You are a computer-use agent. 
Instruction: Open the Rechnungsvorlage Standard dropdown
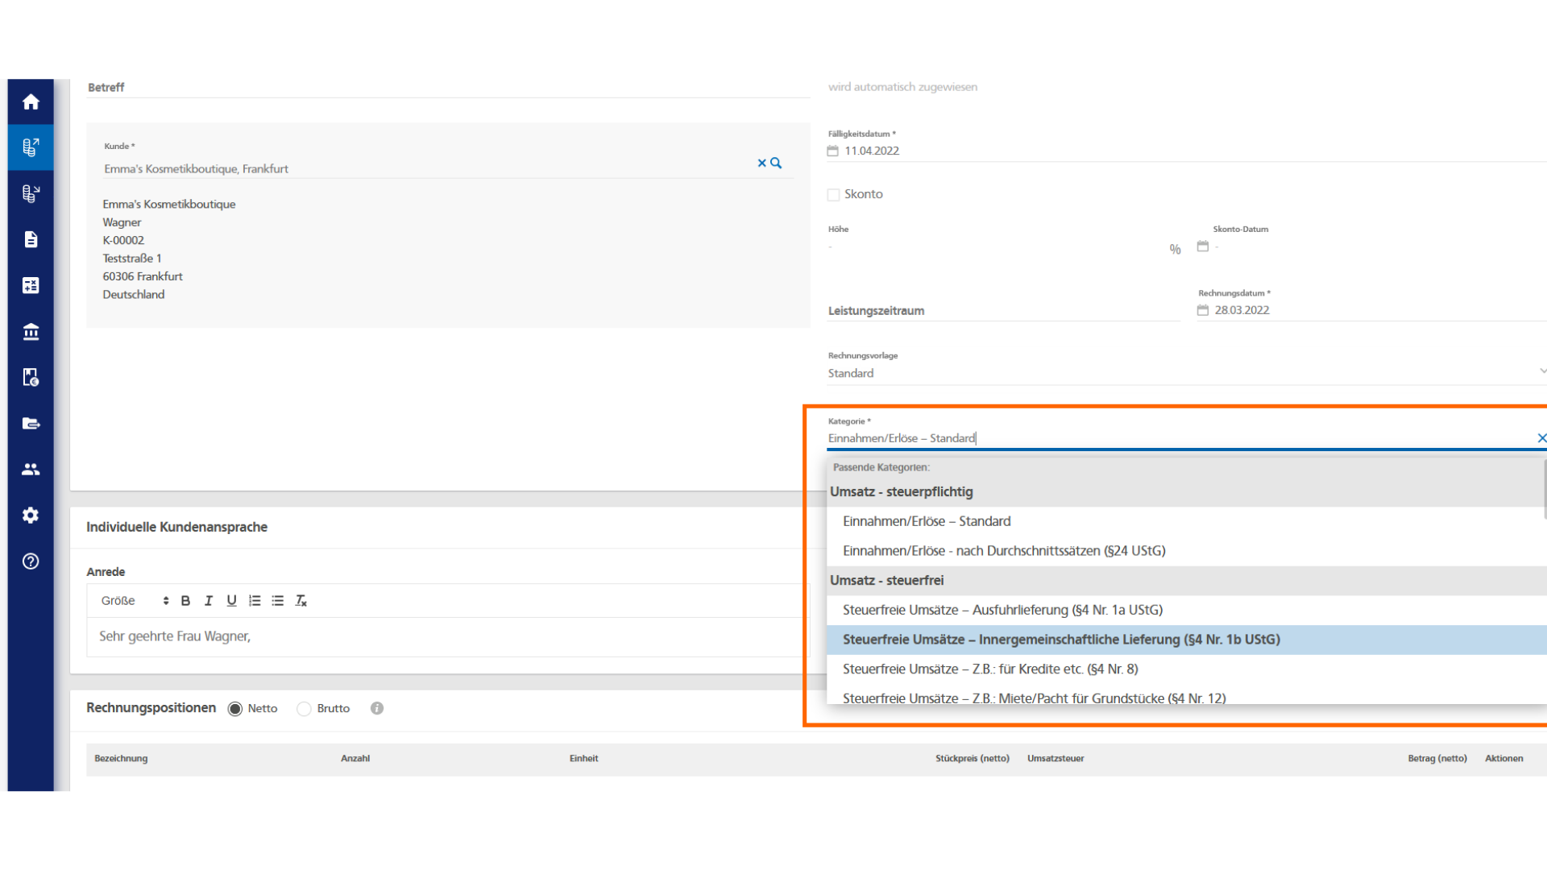point(1187,373)
